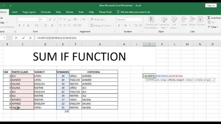Click the Tell me what you want to do box
Screen dimensions: 221x124
tap(134, 12)
